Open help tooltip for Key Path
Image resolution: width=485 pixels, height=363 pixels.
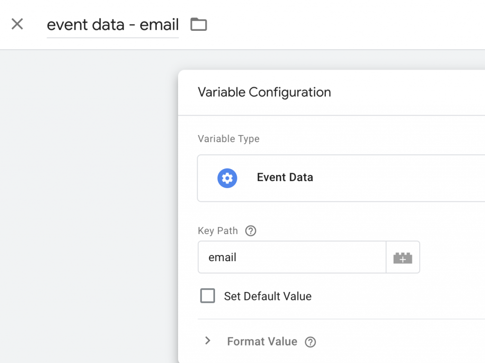pos(251,231)
